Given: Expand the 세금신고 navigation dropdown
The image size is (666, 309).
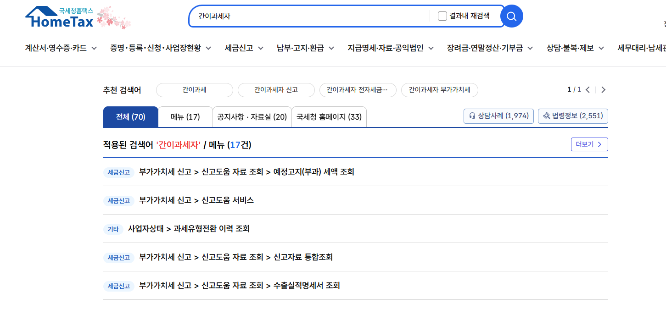Looking at the screenshot, I should pyautogui.click(x=244, y=47).
